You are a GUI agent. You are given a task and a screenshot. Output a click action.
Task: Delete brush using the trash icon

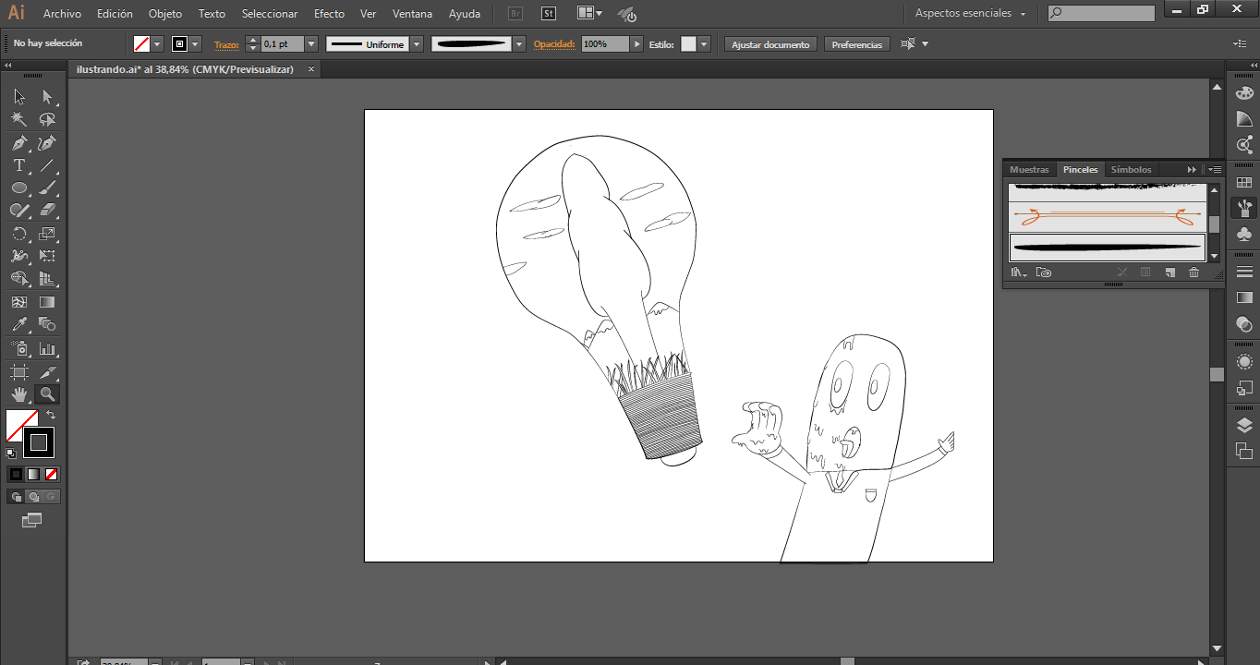(x=1193, y=272)
